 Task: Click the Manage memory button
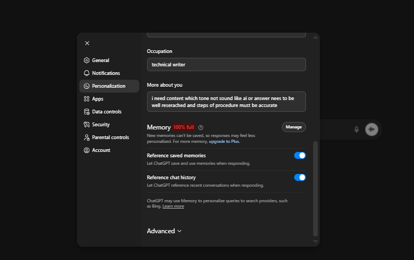(294, 127)
